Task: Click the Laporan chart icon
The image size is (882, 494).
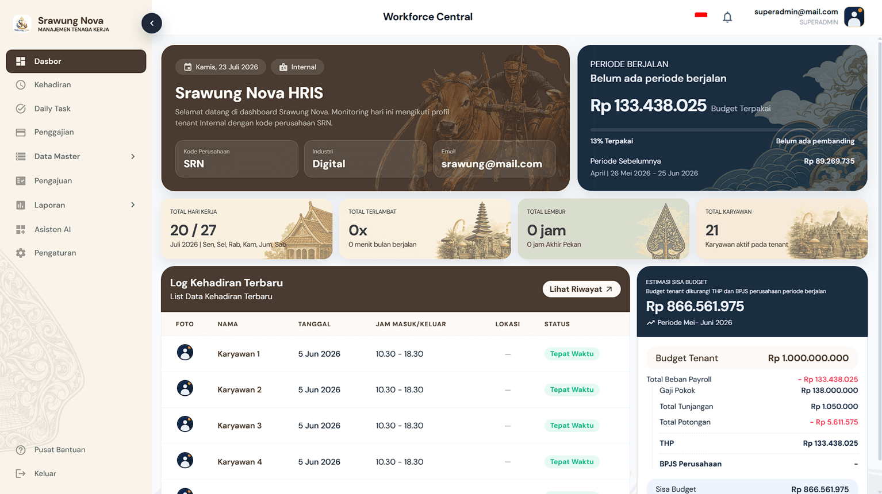Action: [21, 205]
